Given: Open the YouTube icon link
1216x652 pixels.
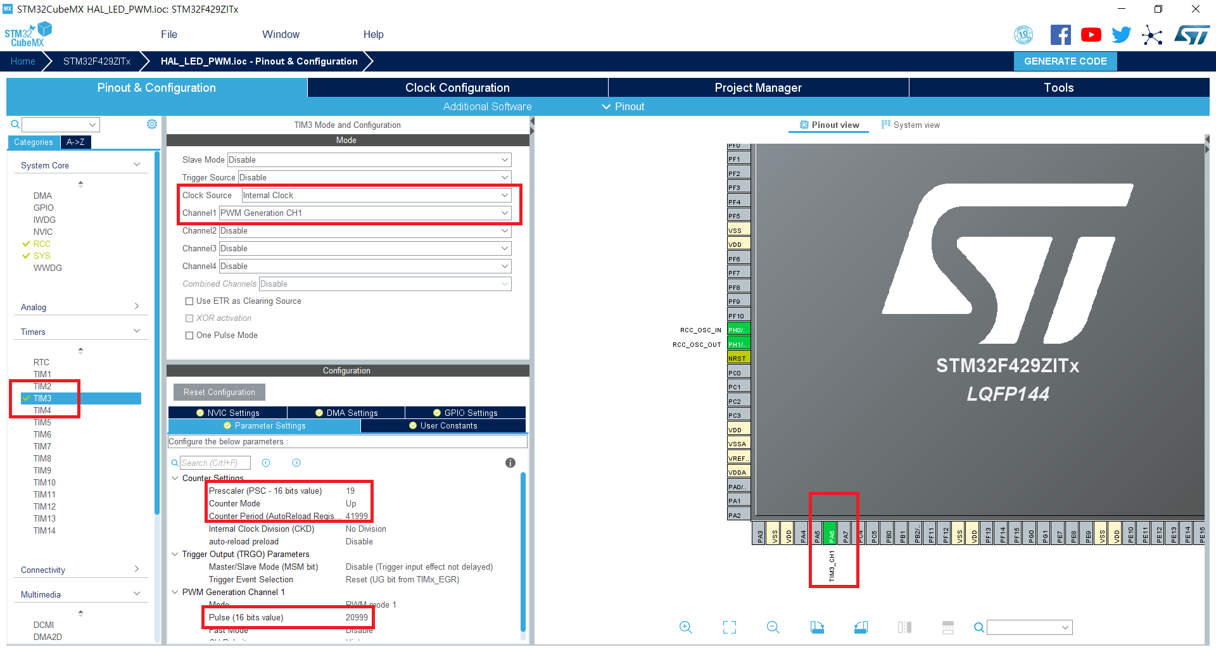Looking at the screenshot, I should 1091,35.
